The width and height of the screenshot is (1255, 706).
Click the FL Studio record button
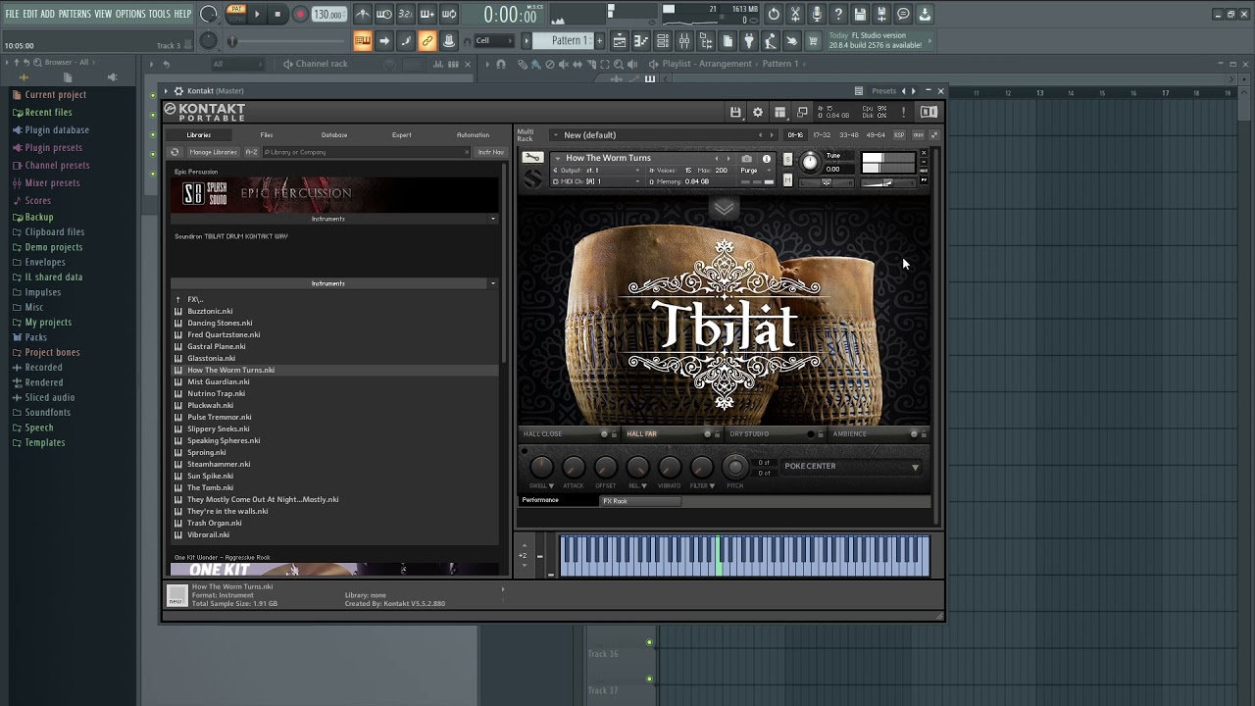tap(300, 14)
